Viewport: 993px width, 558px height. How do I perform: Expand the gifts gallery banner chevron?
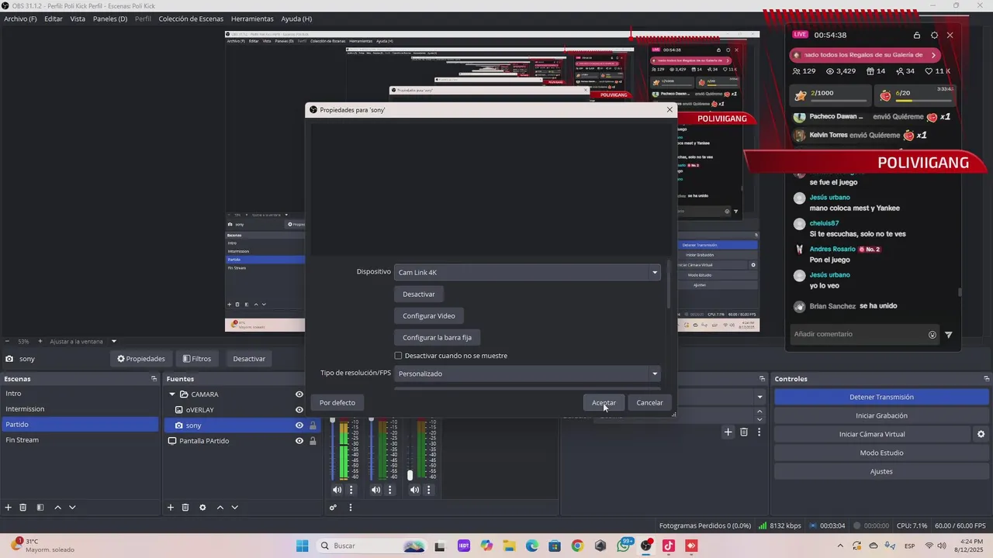click(934, 55)
